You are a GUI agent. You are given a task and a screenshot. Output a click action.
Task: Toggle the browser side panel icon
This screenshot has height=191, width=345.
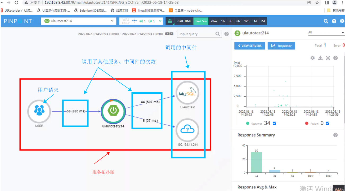pyautogui.click(x=327, y=3)
